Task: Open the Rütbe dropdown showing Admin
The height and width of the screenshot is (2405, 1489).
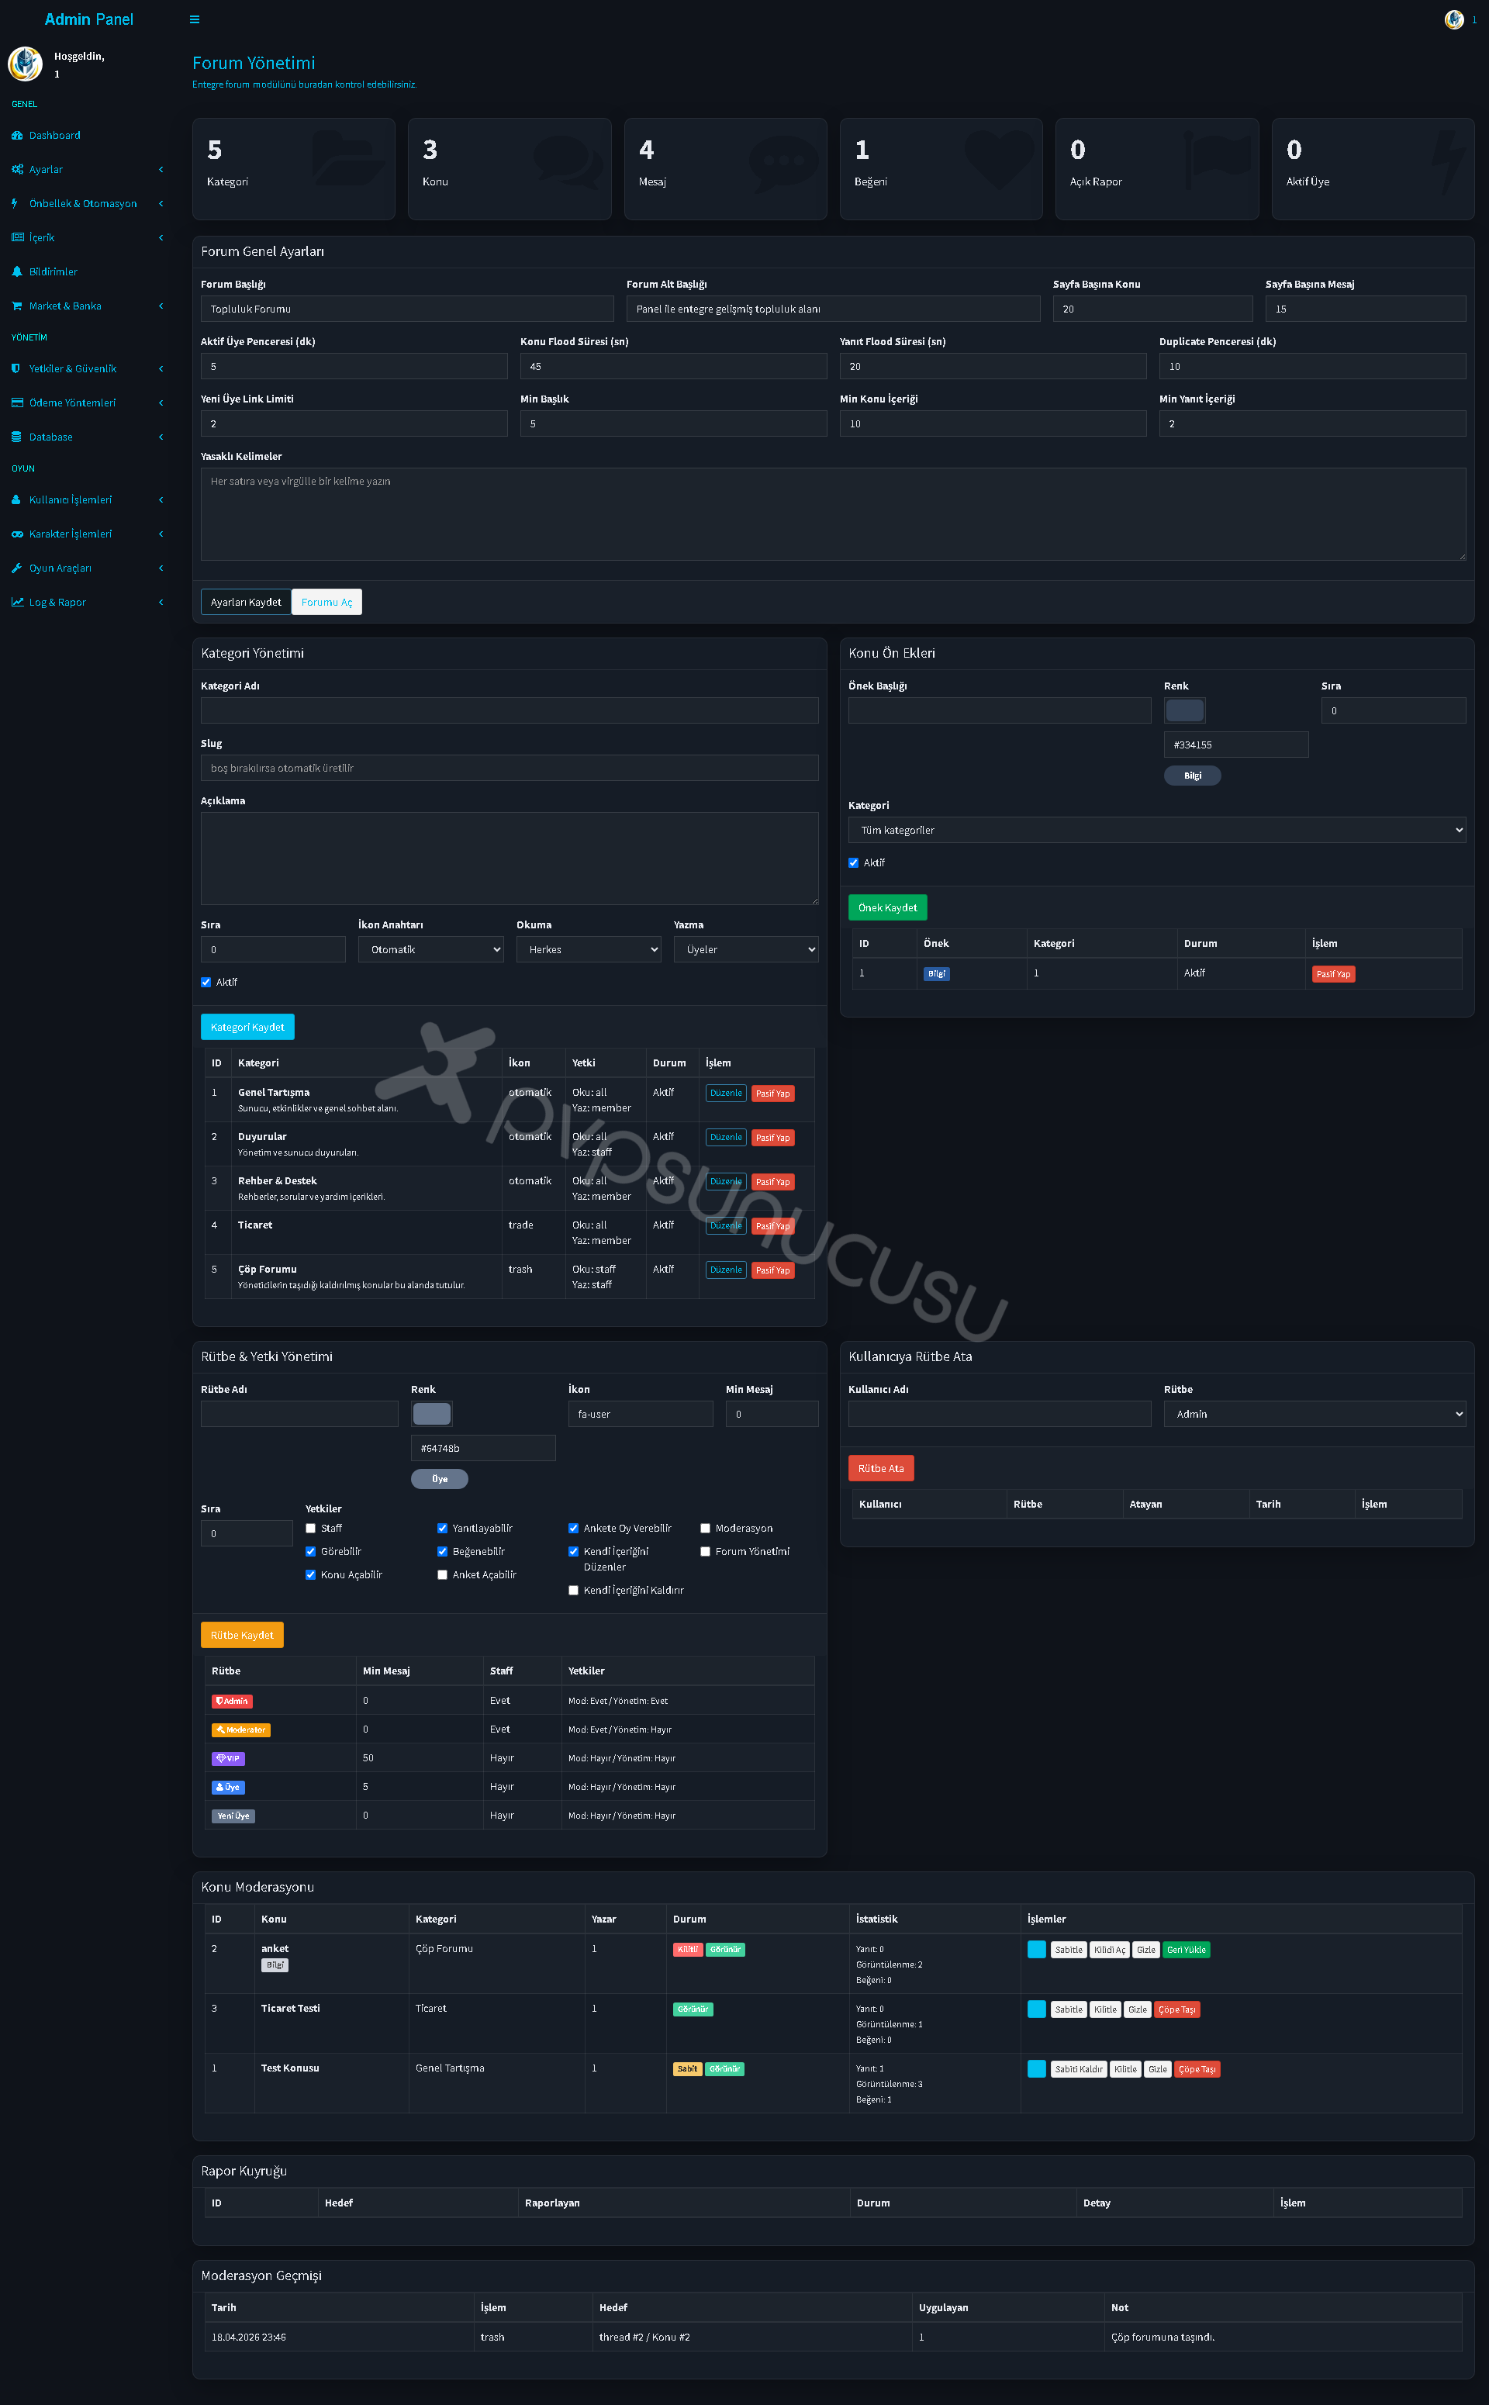Action: point(1314,1415)
